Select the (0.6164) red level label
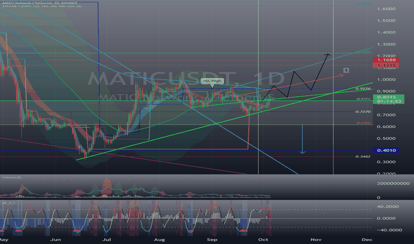This screenshot has height=244, width=414. pyautogui.click(x=363, y=123)
